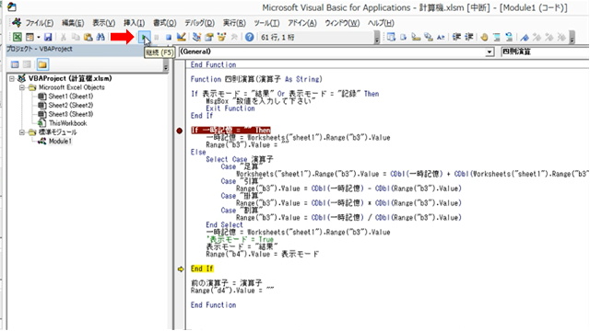Click the Break pause icon

point(157,37)
